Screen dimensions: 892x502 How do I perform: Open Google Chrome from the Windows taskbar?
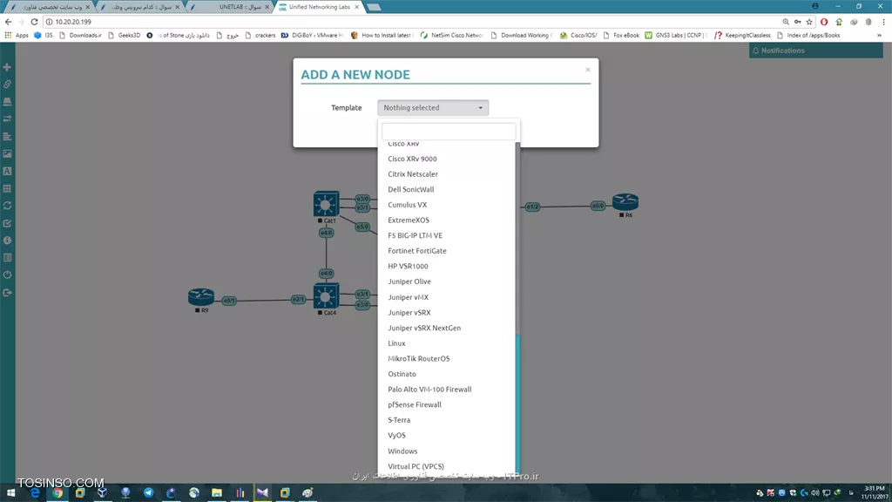point(57,492)
